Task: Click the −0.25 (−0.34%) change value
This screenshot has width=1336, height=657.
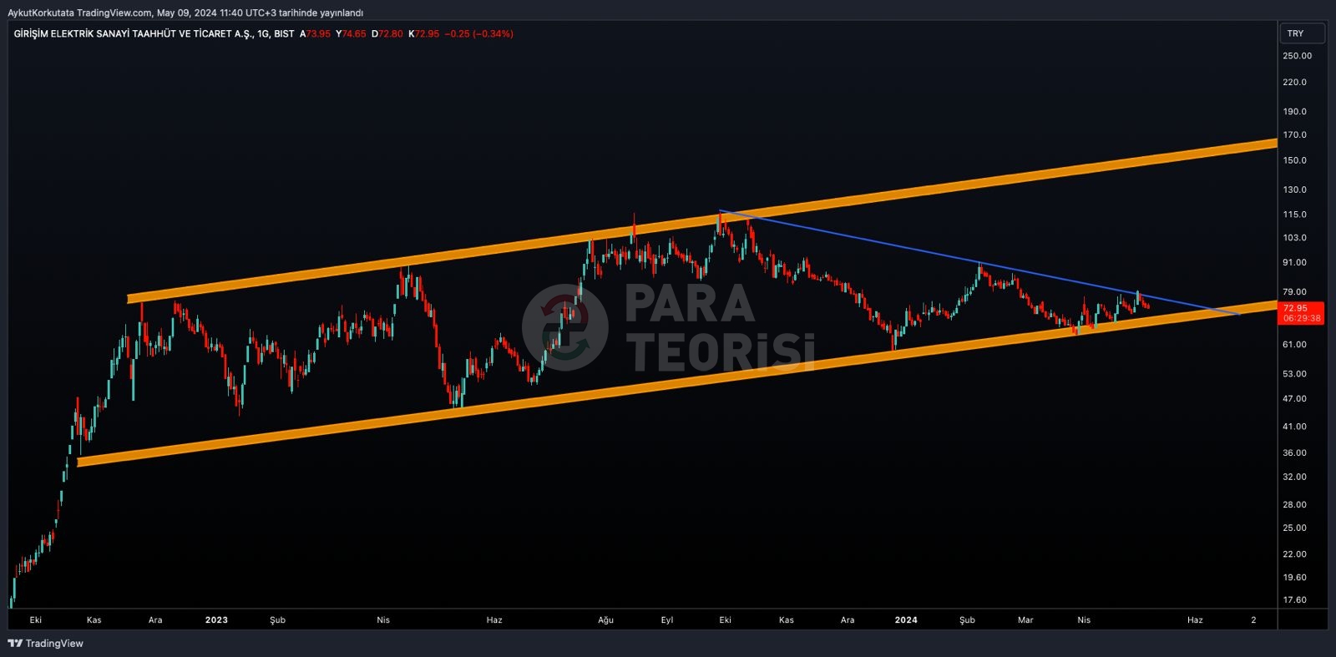Action: [478, 34]
